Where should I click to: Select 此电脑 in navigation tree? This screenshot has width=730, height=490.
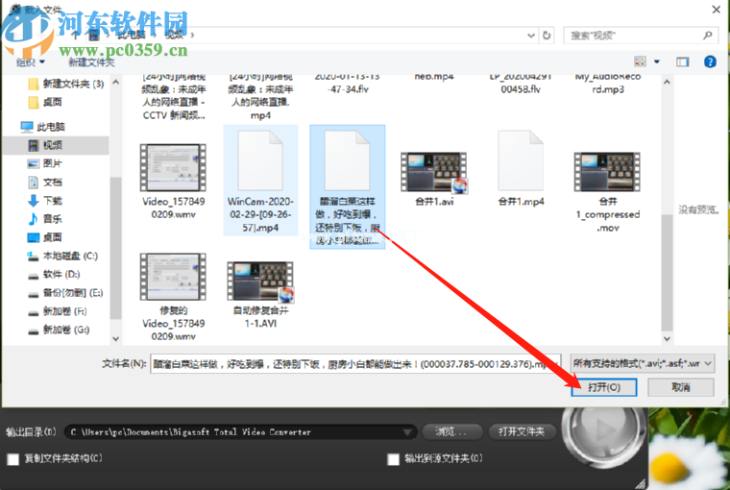[43, 127]
